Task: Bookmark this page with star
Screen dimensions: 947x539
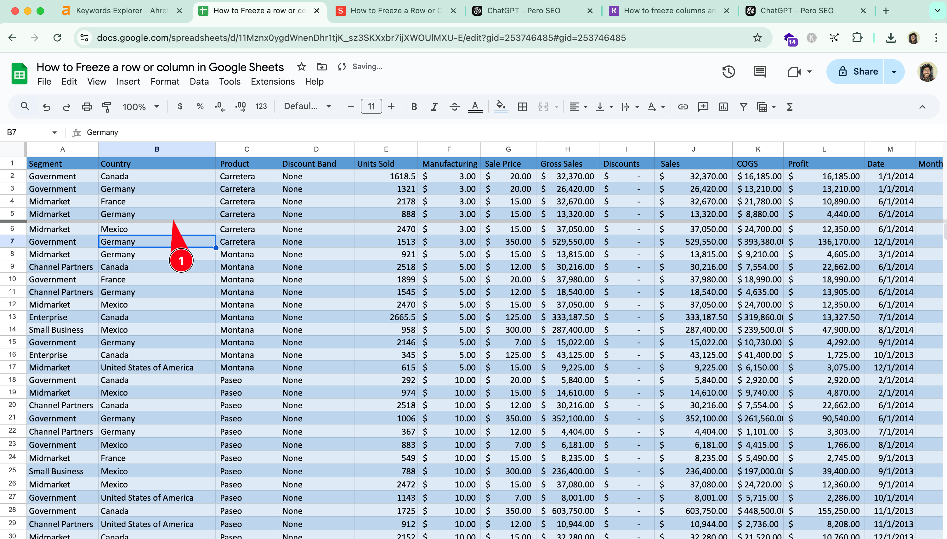Action: coord(757,38)
